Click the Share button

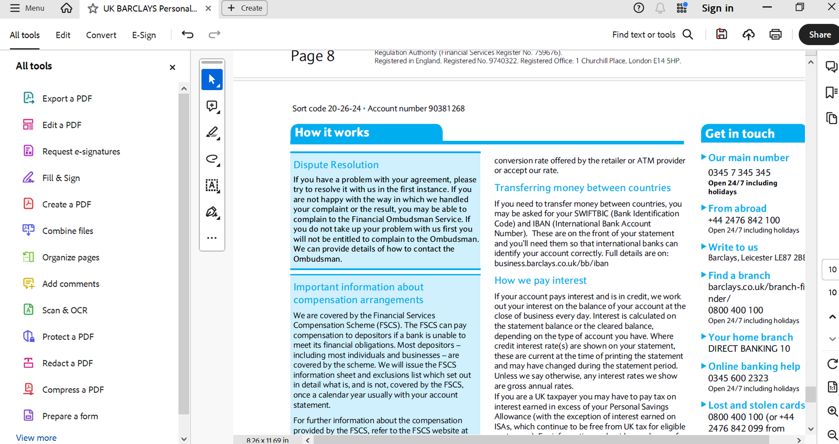(819, 35)
